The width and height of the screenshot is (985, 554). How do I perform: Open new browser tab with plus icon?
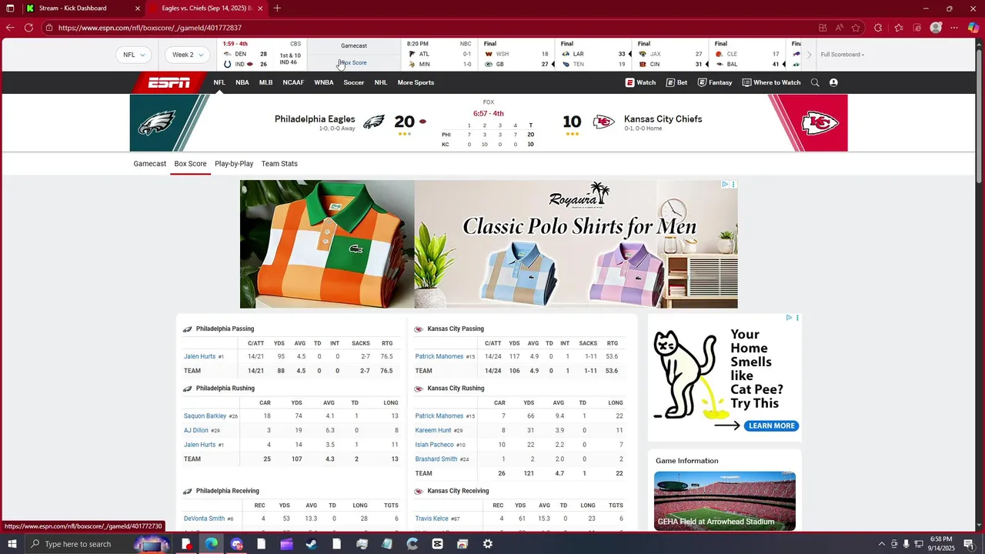pyautogui.click(x=277, y=8)
